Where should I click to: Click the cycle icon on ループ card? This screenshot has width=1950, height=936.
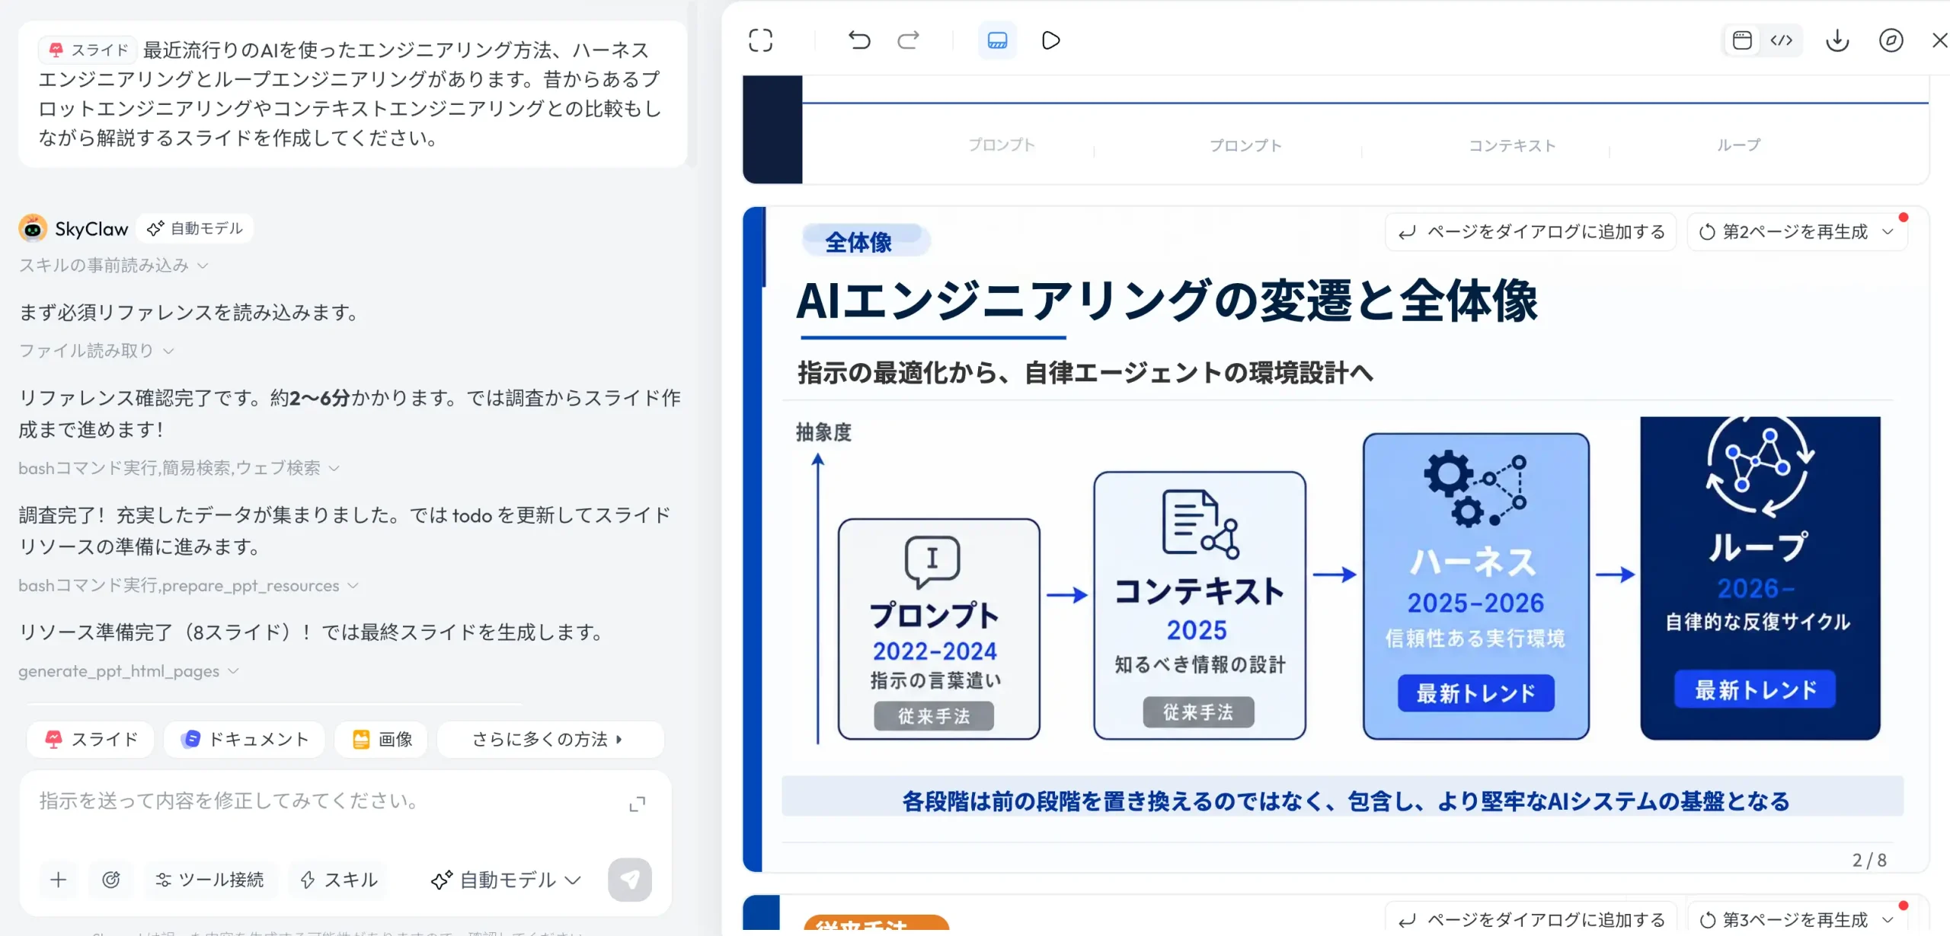pyautogui.click(x=1760, y=466)
